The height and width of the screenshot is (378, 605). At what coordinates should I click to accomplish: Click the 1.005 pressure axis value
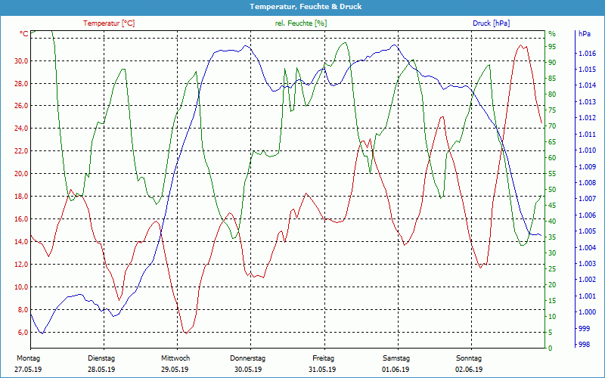click(x=587, y=231)
